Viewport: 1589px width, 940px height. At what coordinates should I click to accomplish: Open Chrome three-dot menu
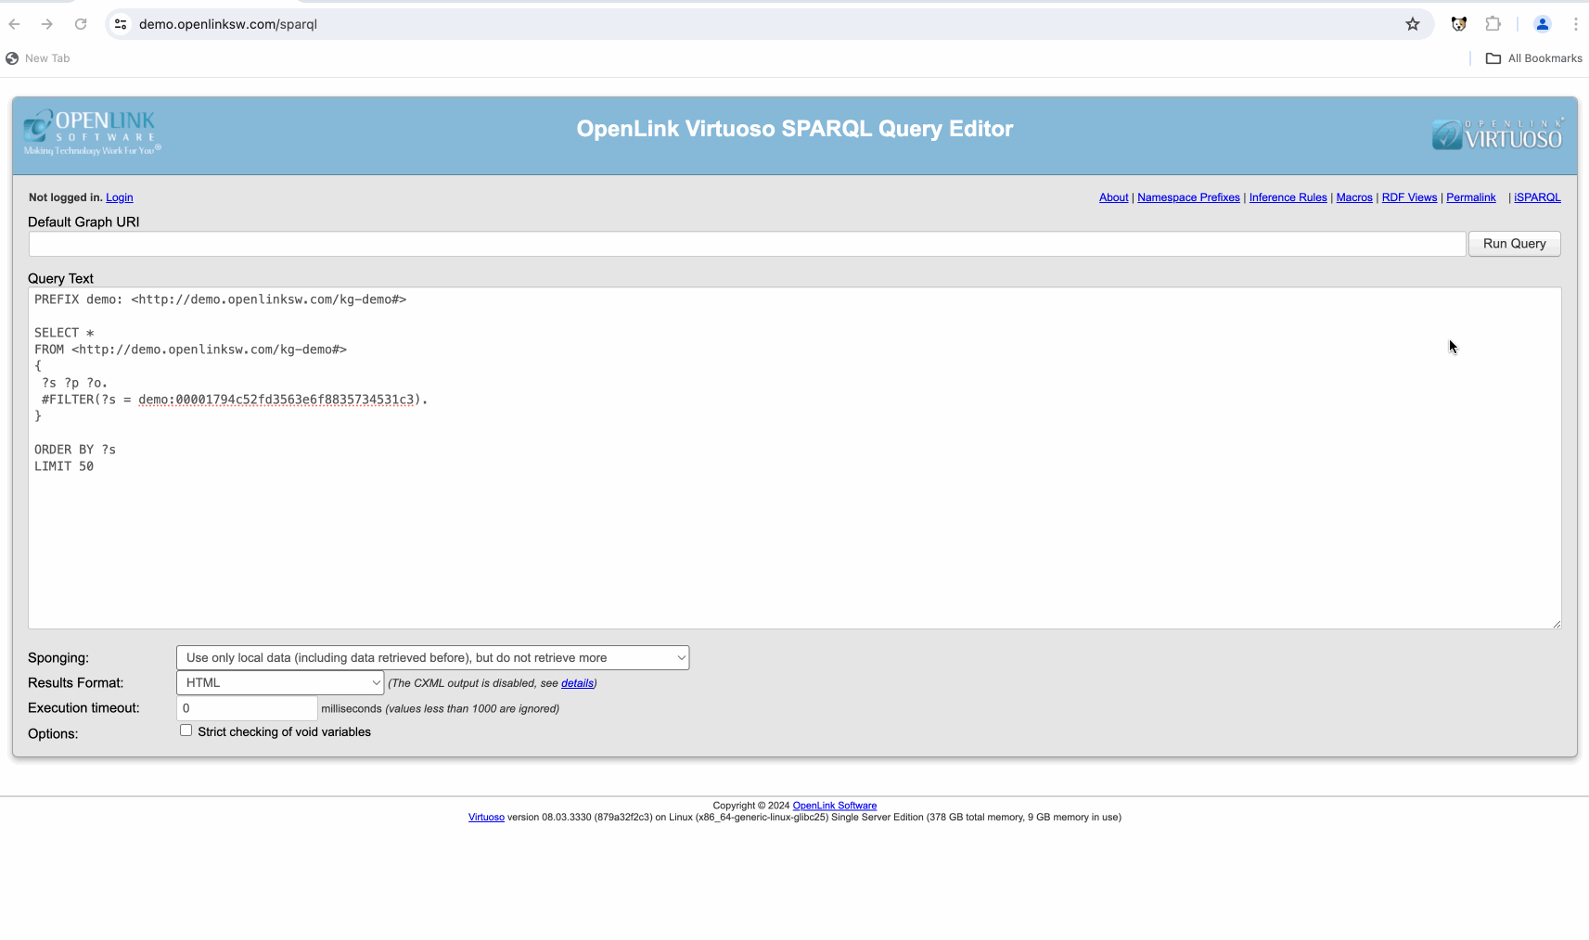[1575, 24]
